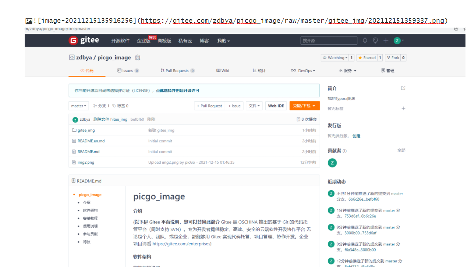Image resolution: width=471 pixels, height=269 pixels.
Task: Click the 6b6c26e...befbf60 activity link
Action: pos(364,199)
